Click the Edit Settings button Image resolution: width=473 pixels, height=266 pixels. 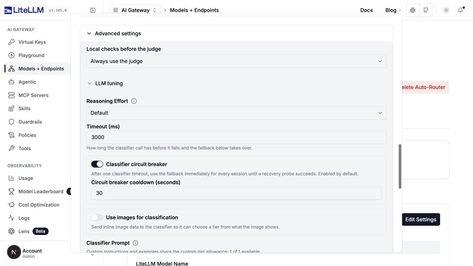(421, 219)
